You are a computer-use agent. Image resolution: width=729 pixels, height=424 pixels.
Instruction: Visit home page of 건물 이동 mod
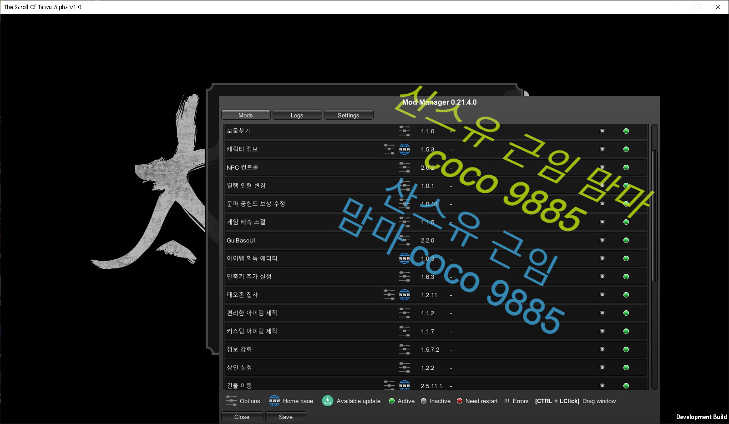[x=405, y=385]
